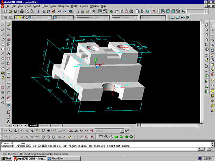The height and width of the screenshot is (161, 215).
Task: Toggle the layer freeze sun icon
Action: 20,17
